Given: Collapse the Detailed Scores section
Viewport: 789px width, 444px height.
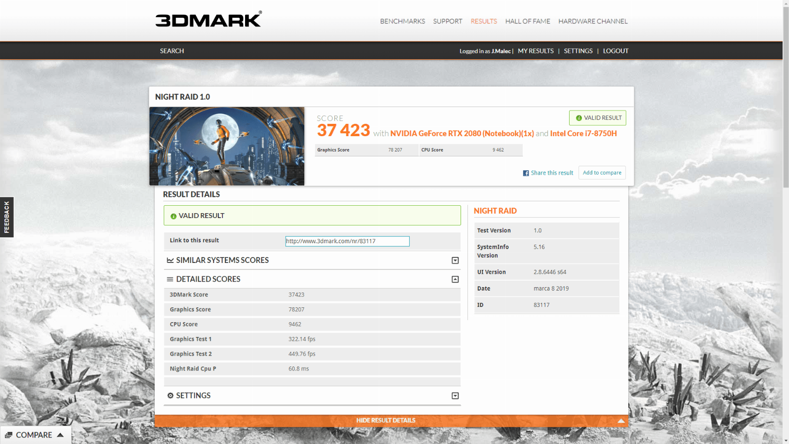Looking at the screenshot, I should click(x=455, y=279).
